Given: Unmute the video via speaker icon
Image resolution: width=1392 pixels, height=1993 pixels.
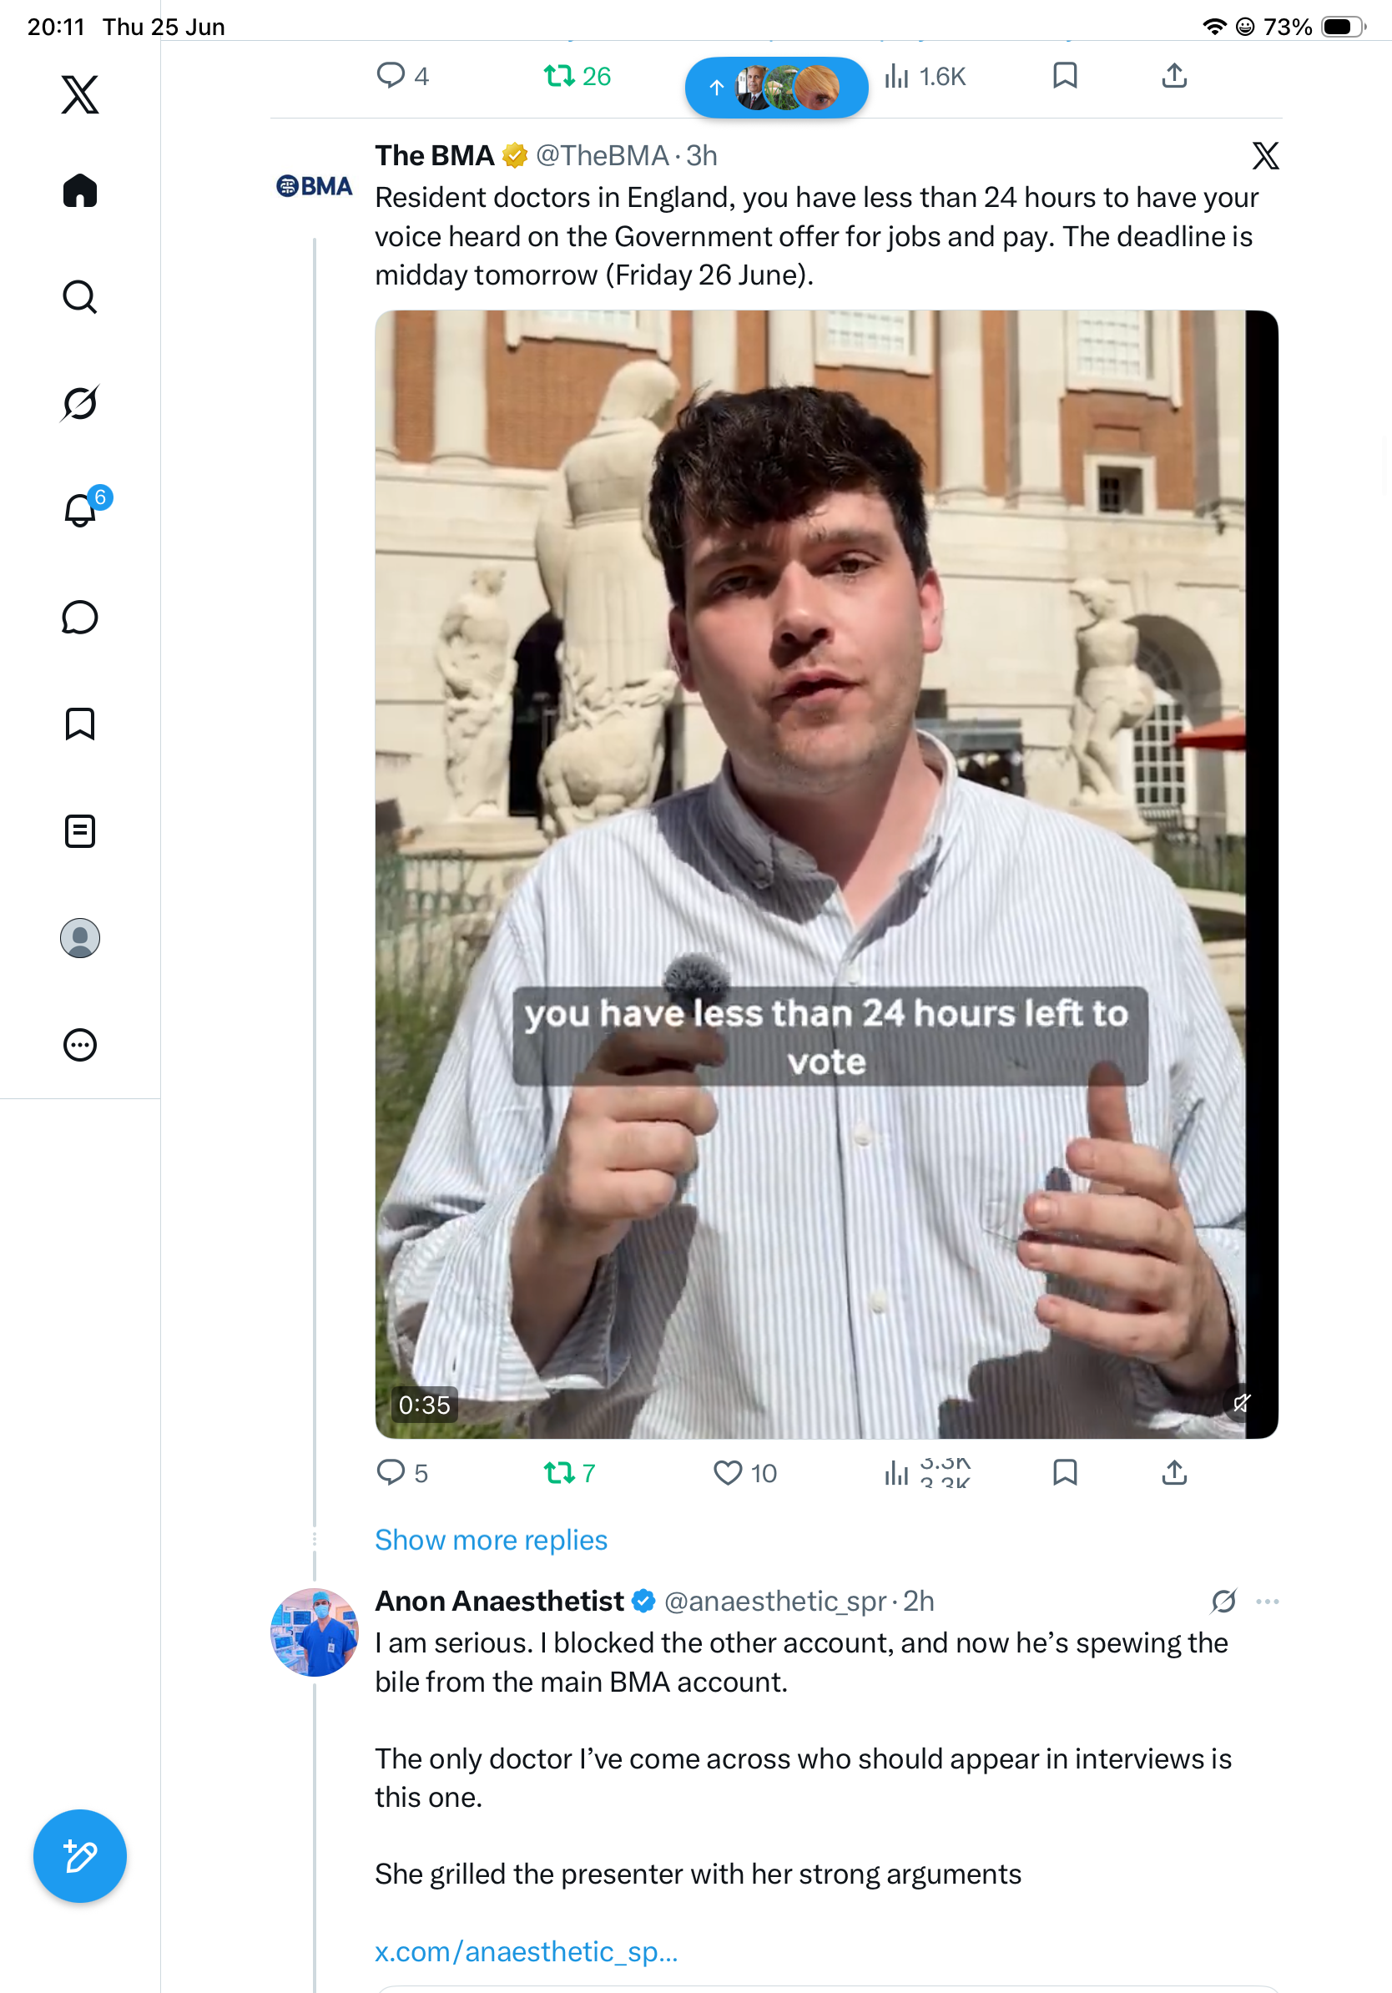Looking at the screenshot, I should (x=1242, y=1403).
